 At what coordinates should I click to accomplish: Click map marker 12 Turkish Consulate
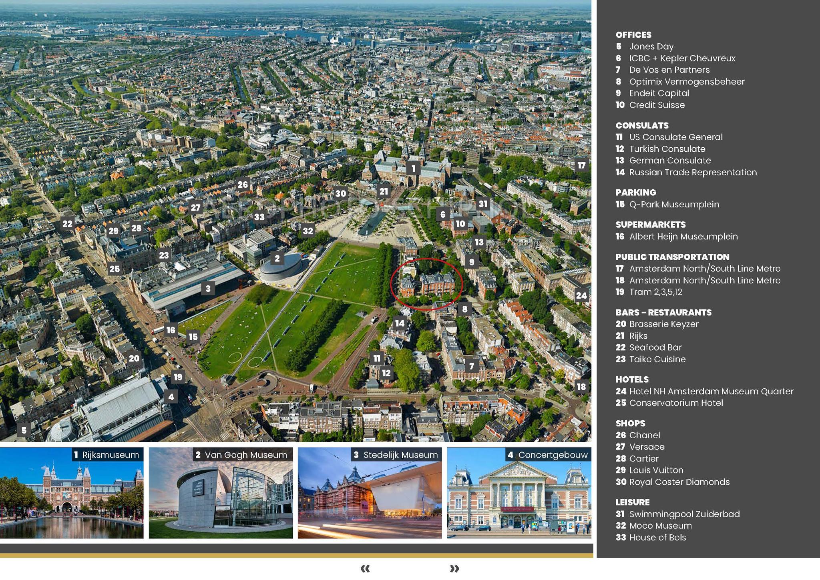pyautogui.click(x=386, y=373)
